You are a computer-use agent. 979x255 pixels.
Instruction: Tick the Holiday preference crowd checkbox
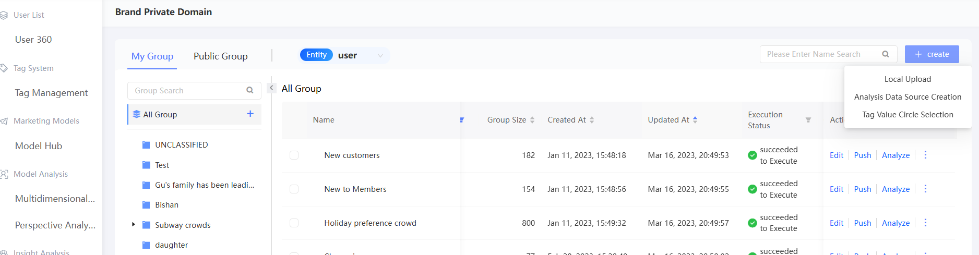294,223
